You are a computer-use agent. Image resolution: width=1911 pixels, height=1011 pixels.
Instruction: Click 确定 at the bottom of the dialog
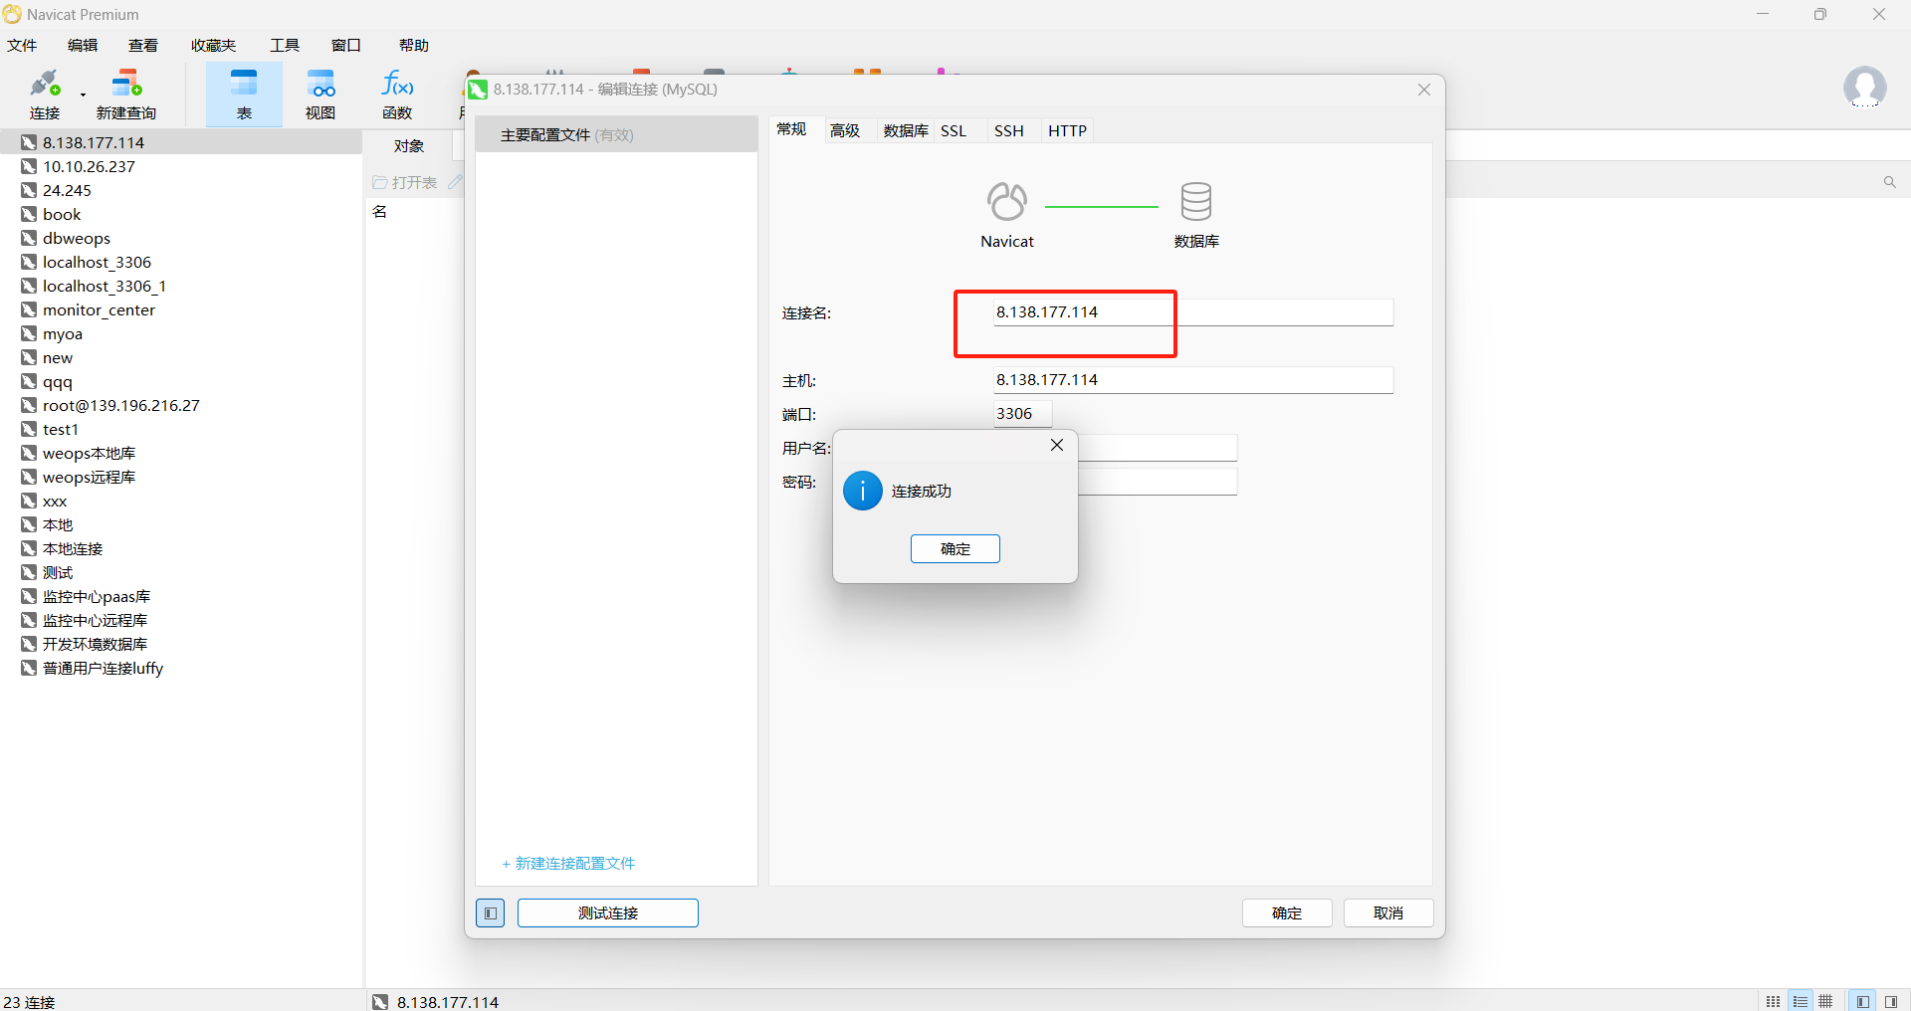point(1287,912)
